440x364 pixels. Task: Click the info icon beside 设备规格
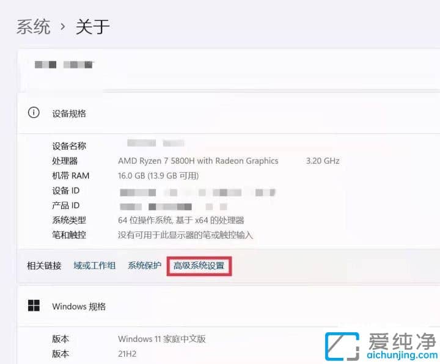pos(34,113)
